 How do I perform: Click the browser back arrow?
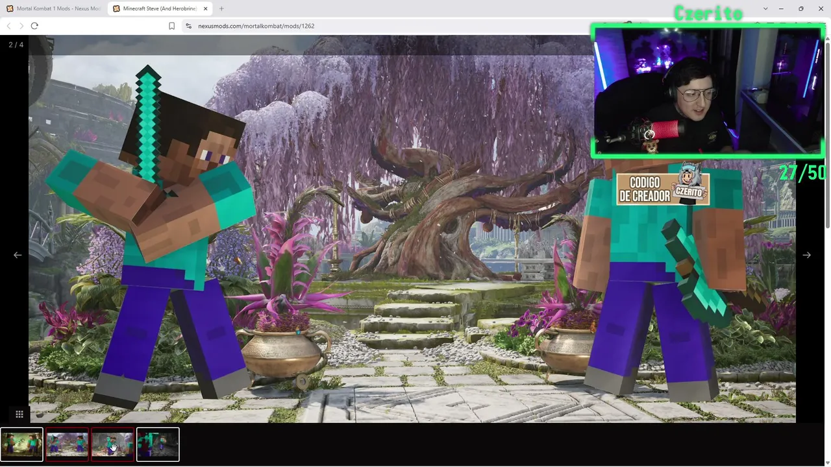(x=9, y=26)
